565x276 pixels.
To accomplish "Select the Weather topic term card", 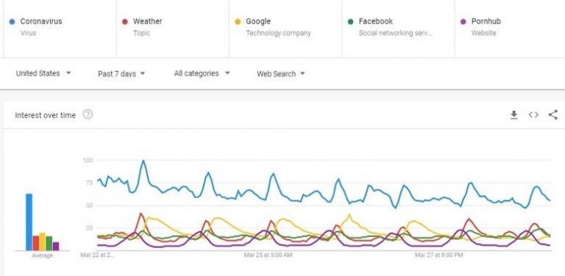I will tap(173, 28).
